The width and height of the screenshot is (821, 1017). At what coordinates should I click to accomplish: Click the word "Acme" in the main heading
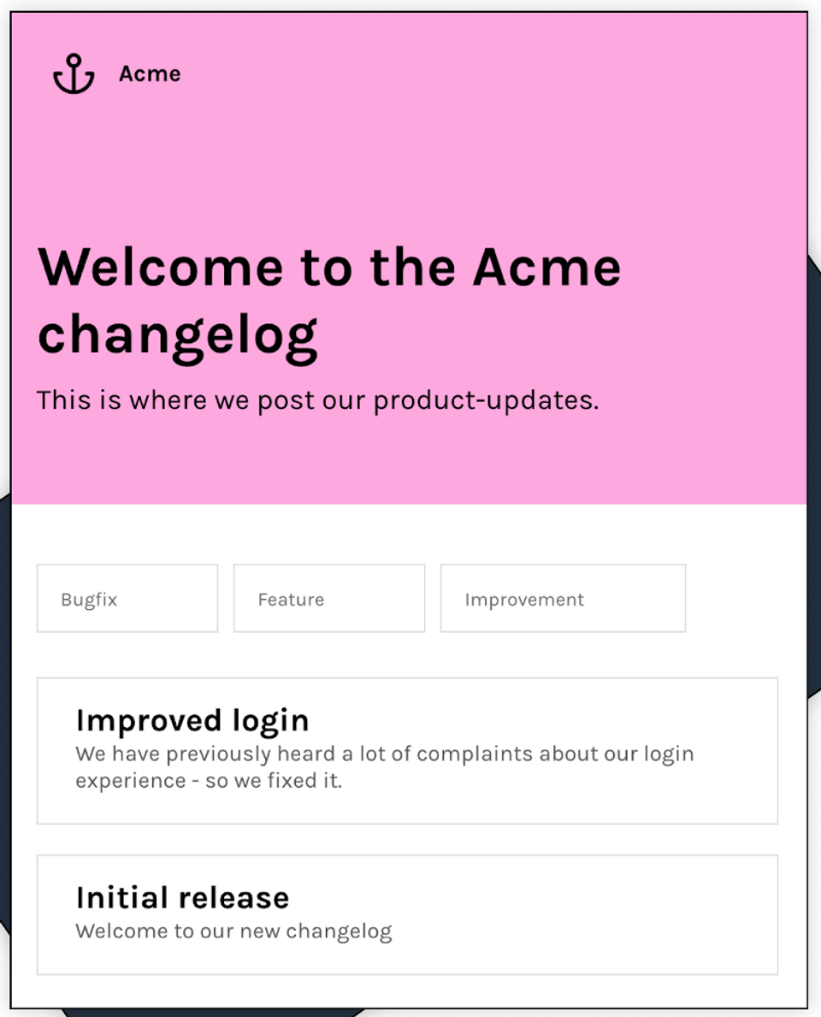tap(546, 267)
